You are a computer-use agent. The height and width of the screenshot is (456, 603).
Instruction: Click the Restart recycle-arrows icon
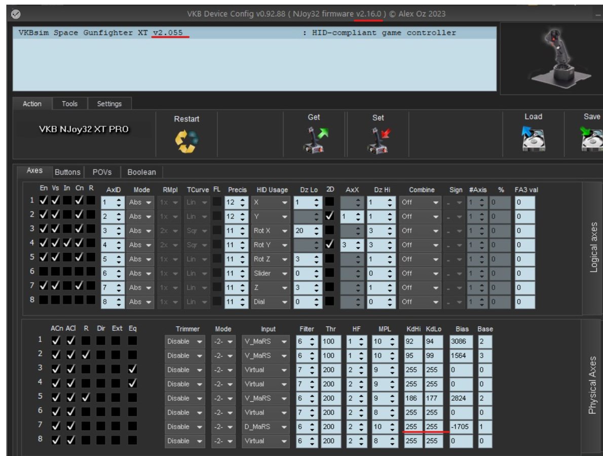pos(186,141)
